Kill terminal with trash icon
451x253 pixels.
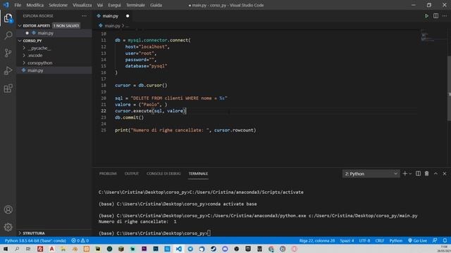click(x=427, y=174)
